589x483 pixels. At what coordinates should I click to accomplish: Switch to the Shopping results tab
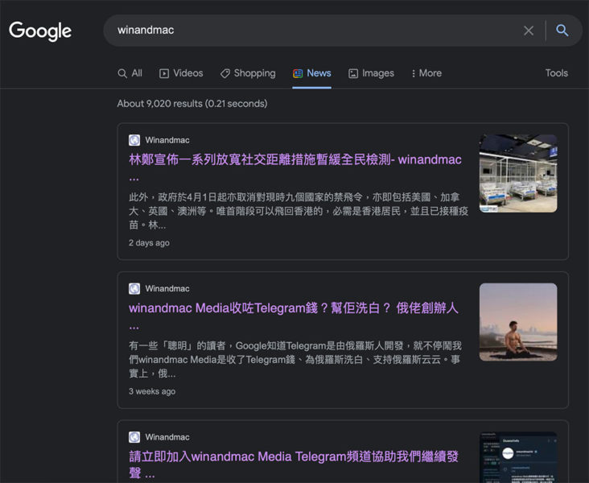248,73
